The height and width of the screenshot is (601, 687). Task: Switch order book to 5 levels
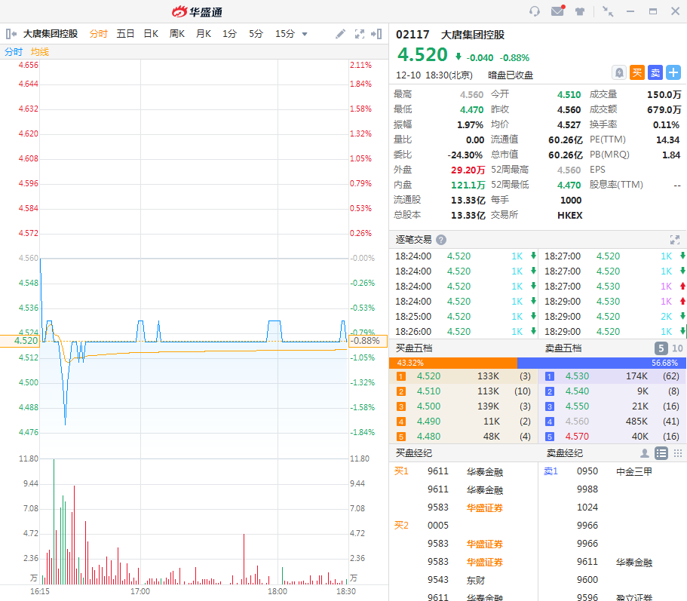pos(661,348)
